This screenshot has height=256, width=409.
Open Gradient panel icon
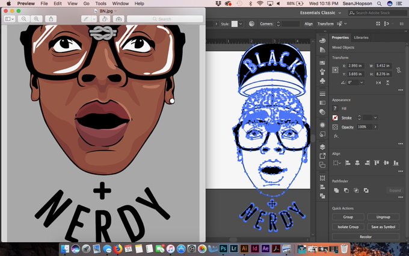322,102
